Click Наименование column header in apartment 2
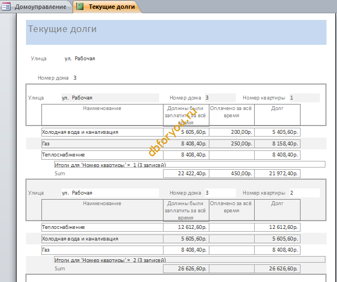This screenshot has width=337, height=282. [102, 210]
